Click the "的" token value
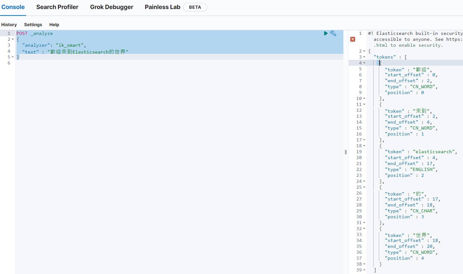Viewport: 463px width, 274px height. (418, 194)
